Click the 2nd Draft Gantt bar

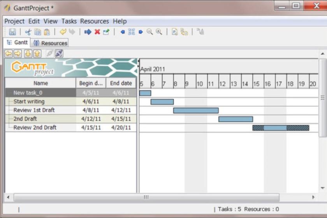pyautogui.click(x=236, y=120)
